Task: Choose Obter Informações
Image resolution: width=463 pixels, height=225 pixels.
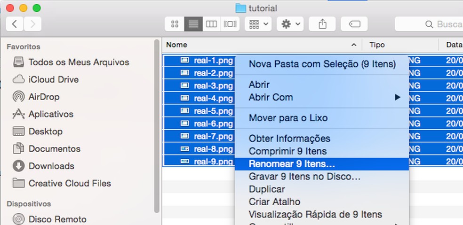Action: click(322, 139)
